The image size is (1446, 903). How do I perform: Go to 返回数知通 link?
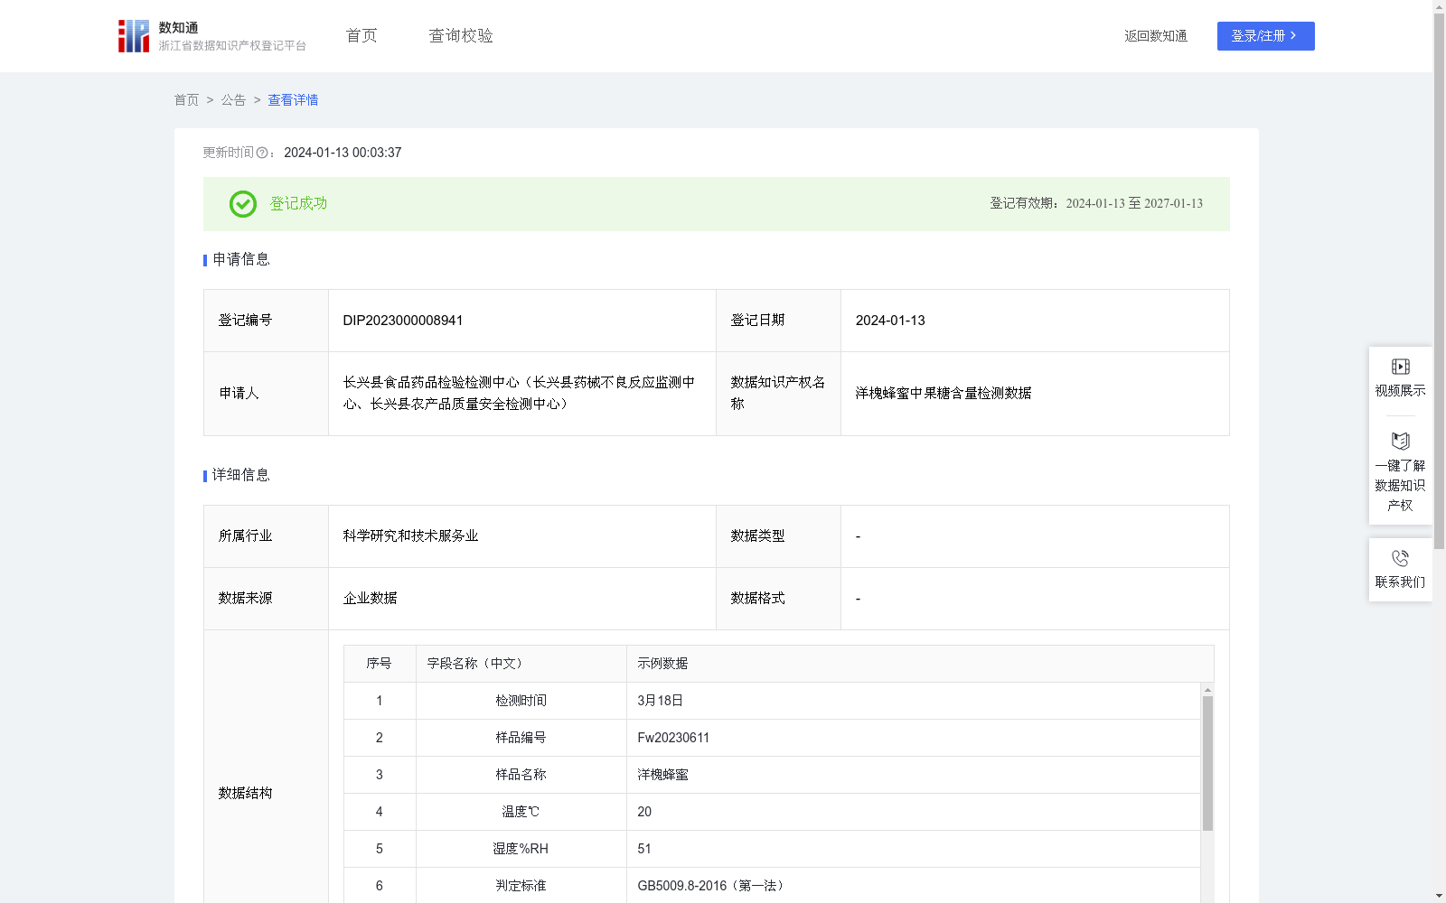pos(1155,36)
